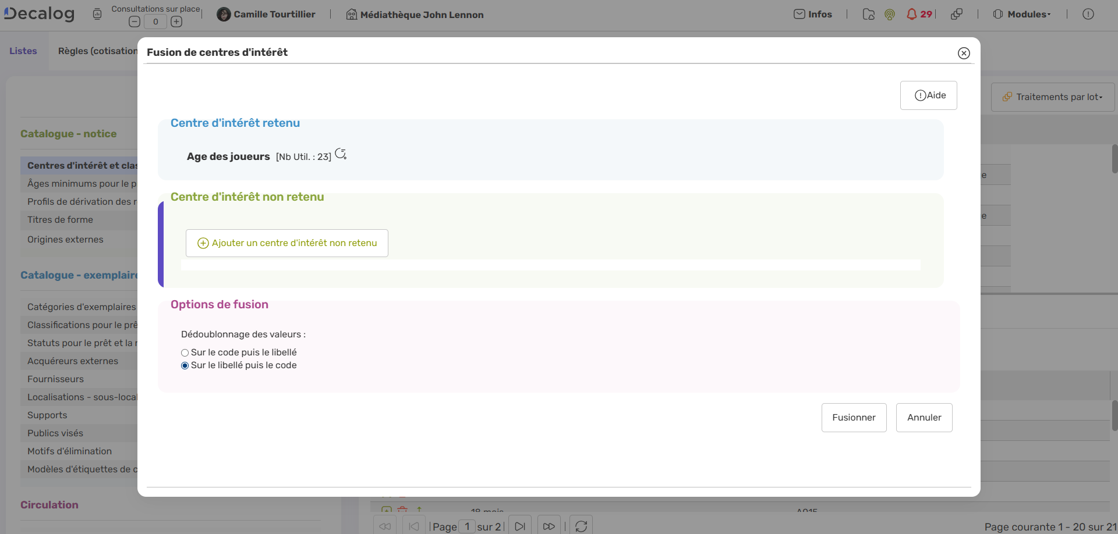Click the exclamation info icon top right
Image resolution: width=1118 pixels, height=534 pixels.
tap(1088, 14)
